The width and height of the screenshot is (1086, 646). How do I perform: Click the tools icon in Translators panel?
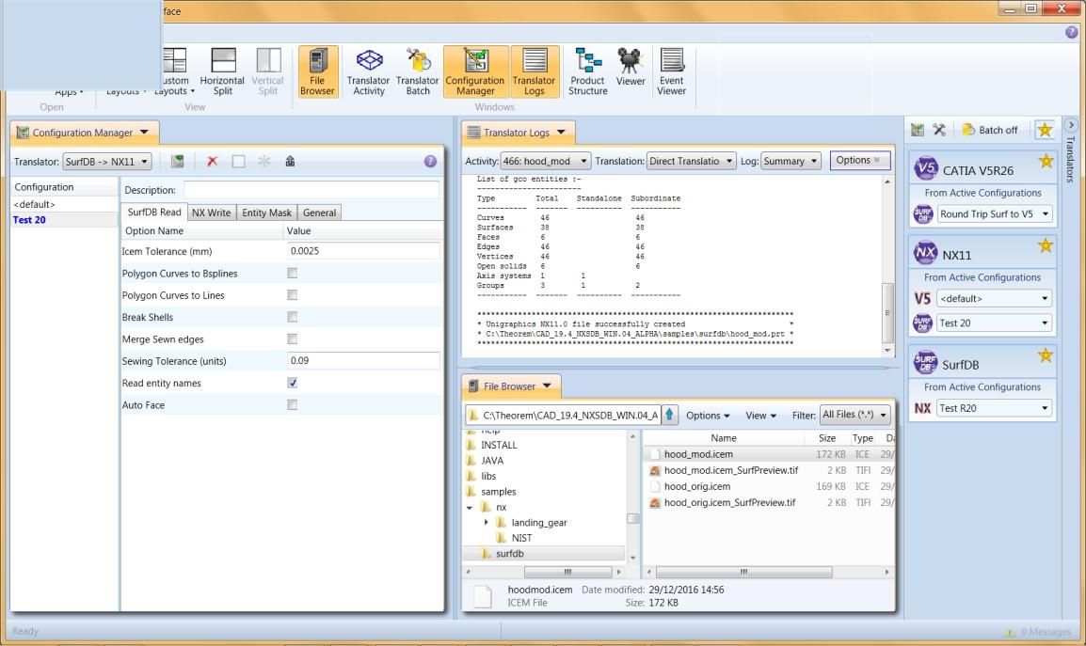tap(939, 130)
